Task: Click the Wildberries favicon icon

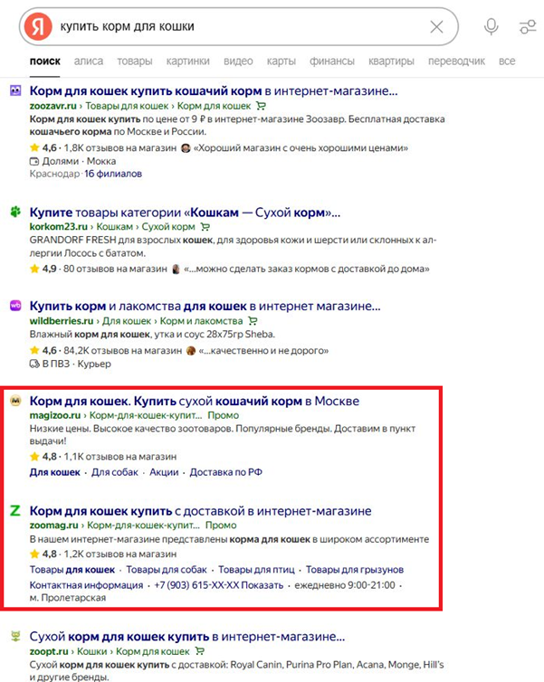Action: (x=15, y=306)
